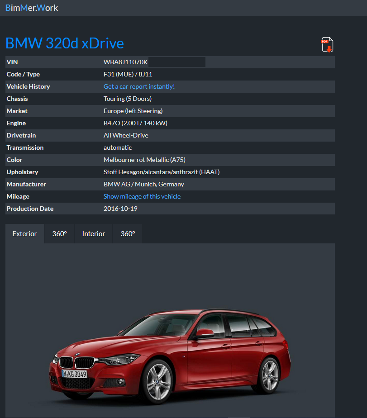The width and height of the screenshot is (367, 418).
Task: Select 'All Wheel-Drive' drivetrain value
Action: [x=126, y=135]
